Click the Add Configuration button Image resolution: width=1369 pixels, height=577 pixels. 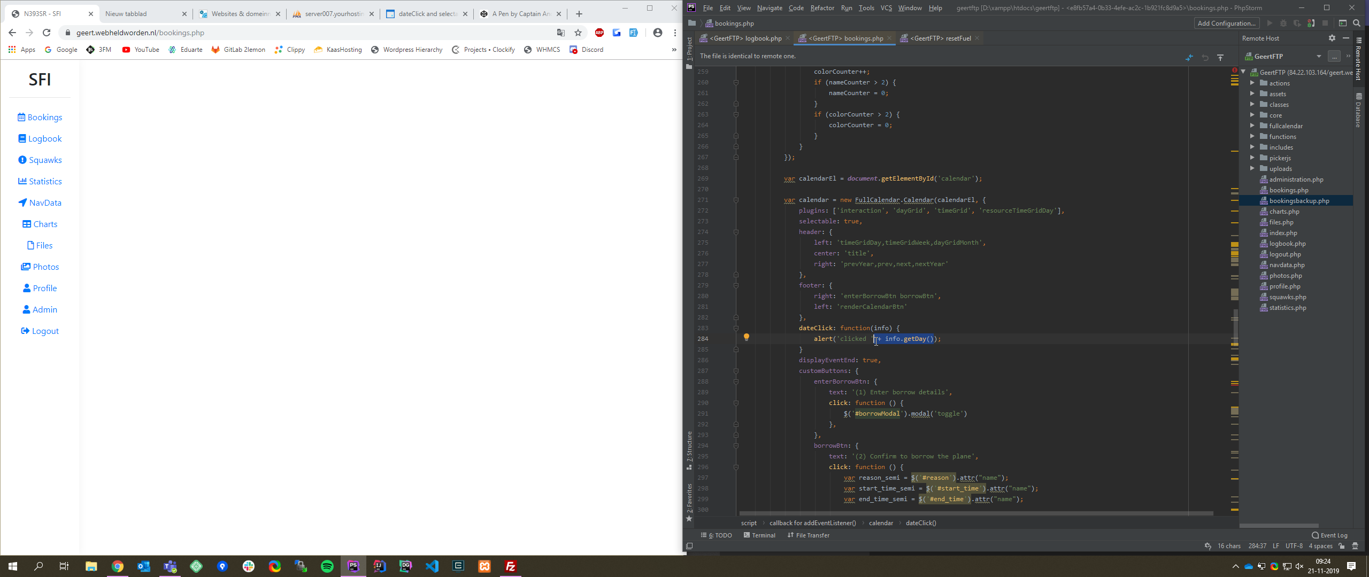coord(1226,23)
